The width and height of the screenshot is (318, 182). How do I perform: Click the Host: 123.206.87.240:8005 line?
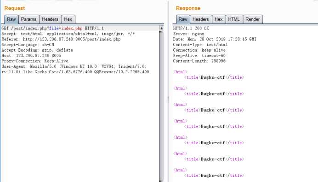coord(31,55)
